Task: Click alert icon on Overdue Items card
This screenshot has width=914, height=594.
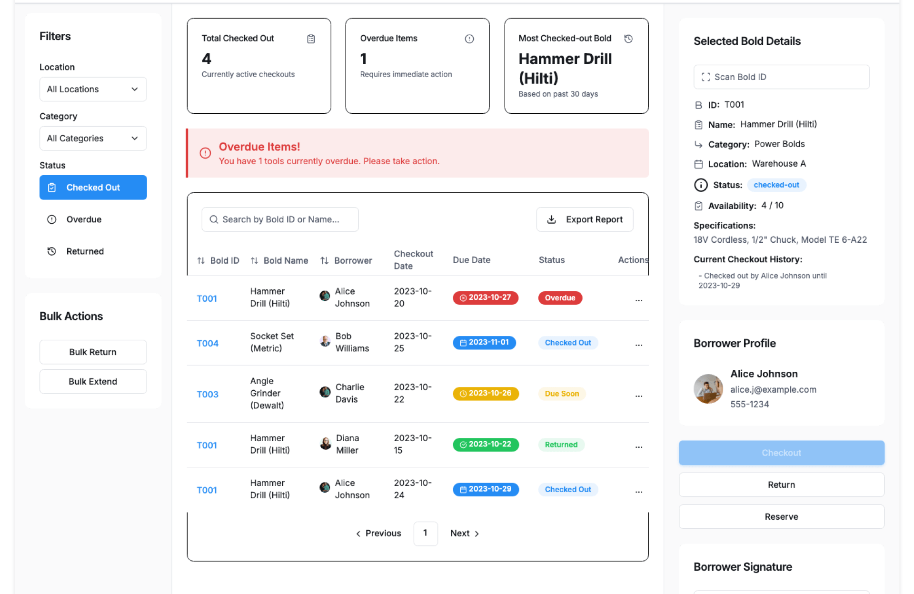Action: click(x=469, y=39)
